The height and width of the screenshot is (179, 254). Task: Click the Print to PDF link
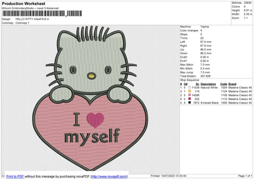[x=15, y=176]
